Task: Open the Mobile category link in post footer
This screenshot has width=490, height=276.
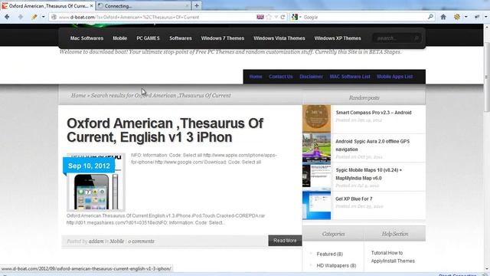Action: tap(117, 242)
